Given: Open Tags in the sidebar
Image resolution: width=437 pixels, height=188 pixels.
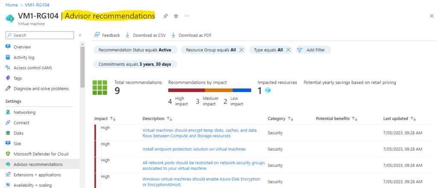Looking at the screenshot, I should 17,78.
